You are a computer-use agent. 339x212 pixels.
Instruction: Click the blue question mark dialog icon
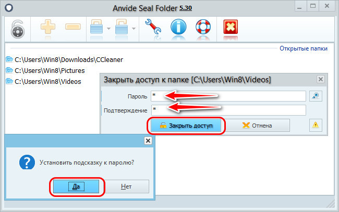[x=27, y=162]
